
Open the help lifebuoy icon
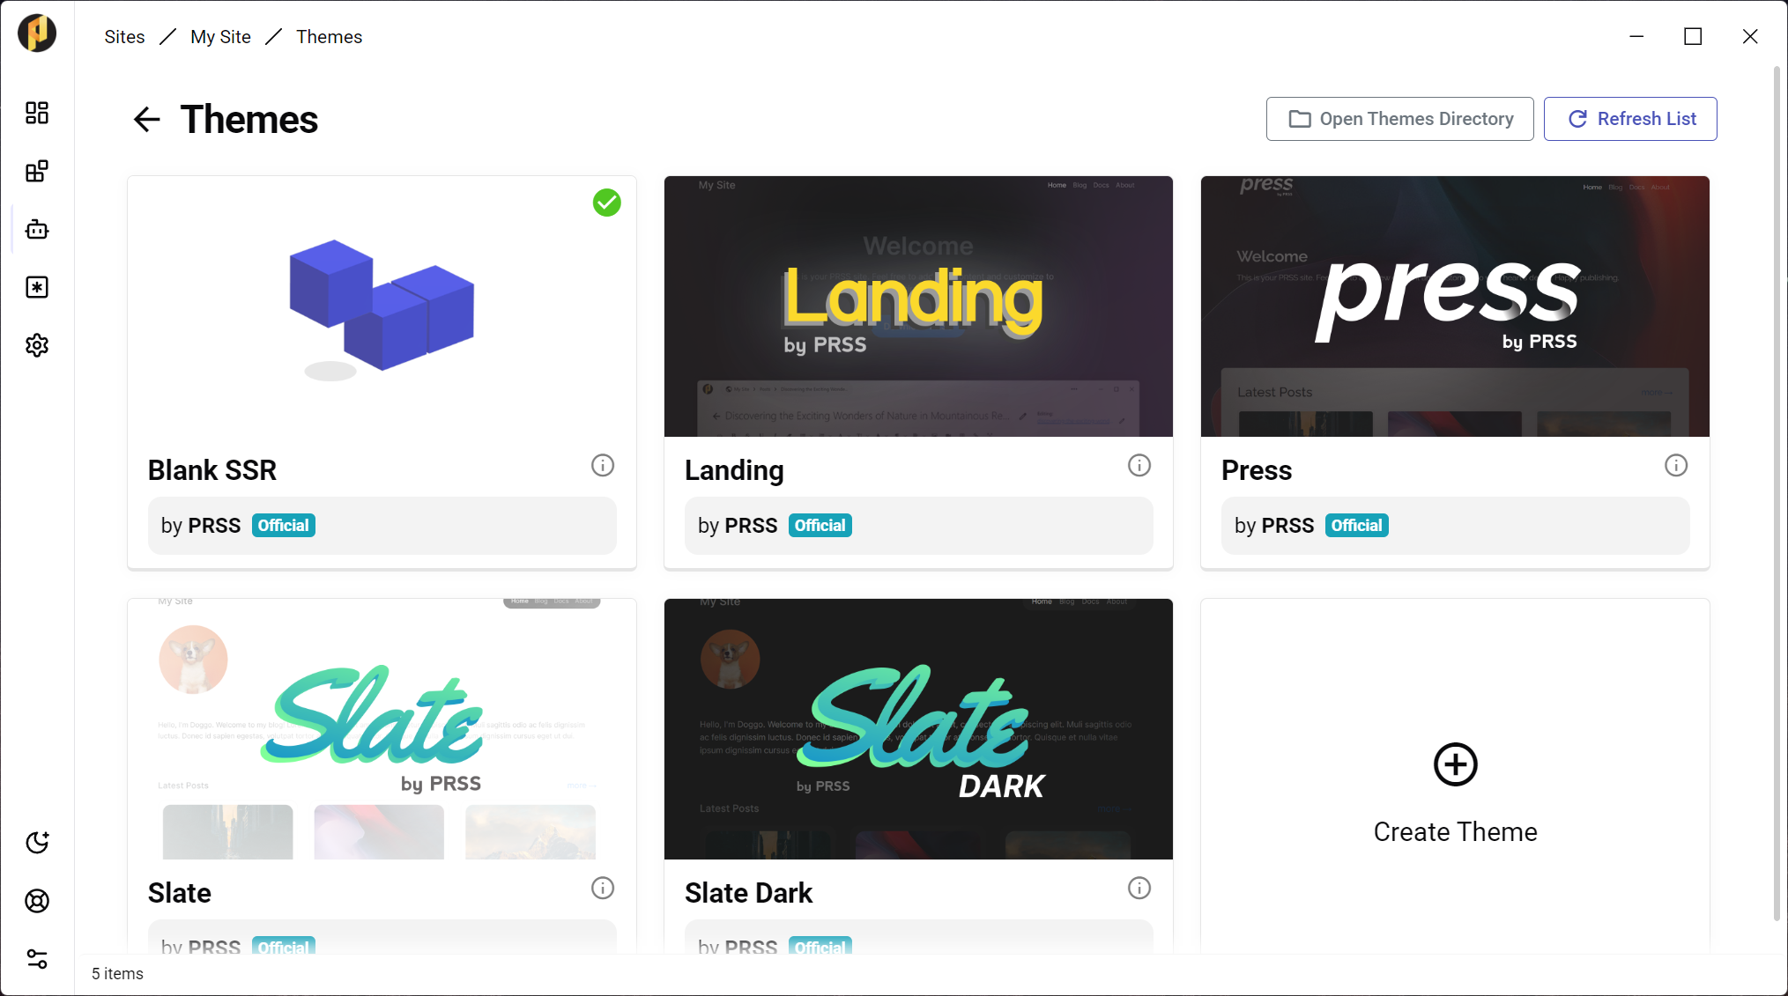37,901
